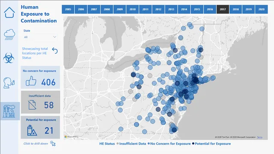
Task: Select the highlighted year 2017
Action: pyautogui.click(x=223, y=9)
